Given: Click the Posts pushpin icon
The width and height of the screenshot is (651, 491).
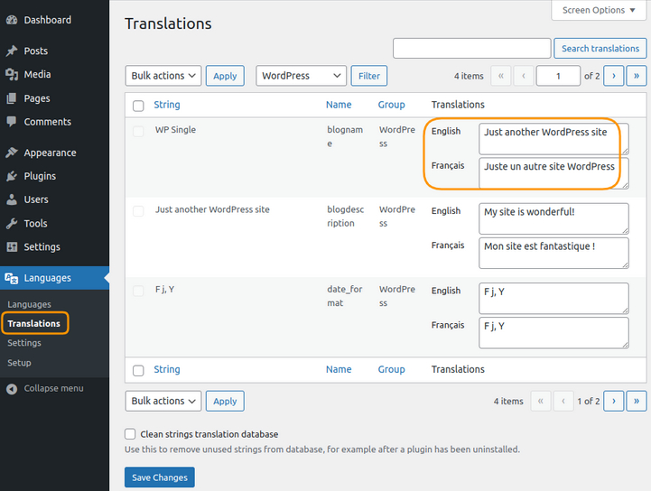Looking at the screenshot, I should 12,51.
